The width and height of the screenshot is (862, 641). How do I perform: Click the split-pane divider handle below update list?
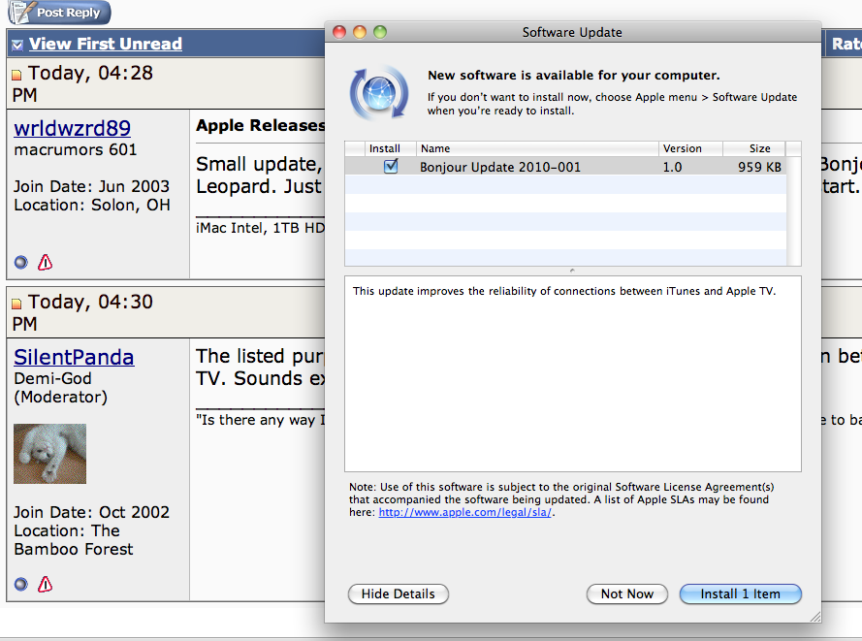[x=572, y=271]
